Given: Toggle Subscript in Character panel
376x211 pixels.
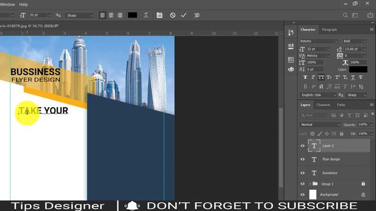Looking at the screenshot, I should coord(345,77).
